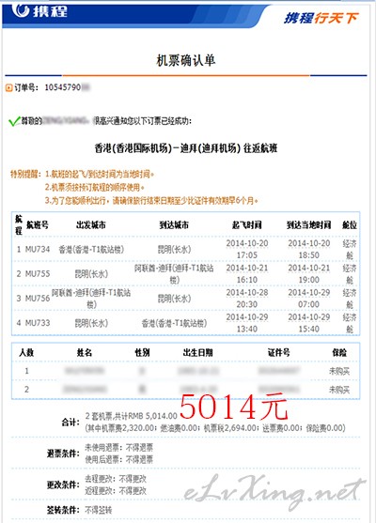
Task: Click the 保险 column header
Action: point(339,352)
